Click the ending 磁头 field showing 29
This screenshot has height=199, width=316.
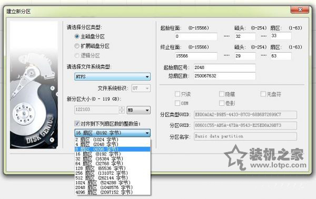(x=245, y=56)
